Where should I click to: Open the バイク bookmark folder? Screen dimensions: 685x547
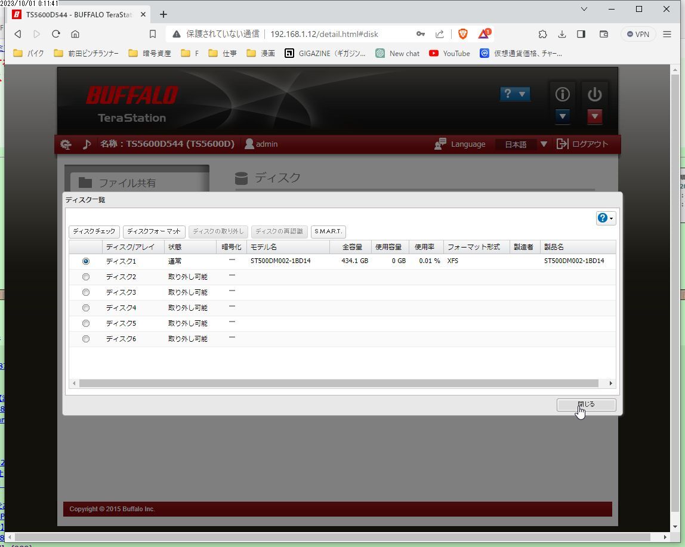point(29,53)
